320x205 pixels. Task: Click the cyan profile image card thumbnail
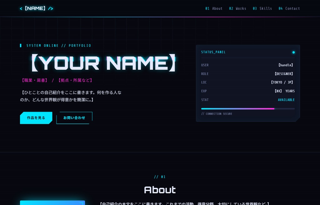[52, 203]
